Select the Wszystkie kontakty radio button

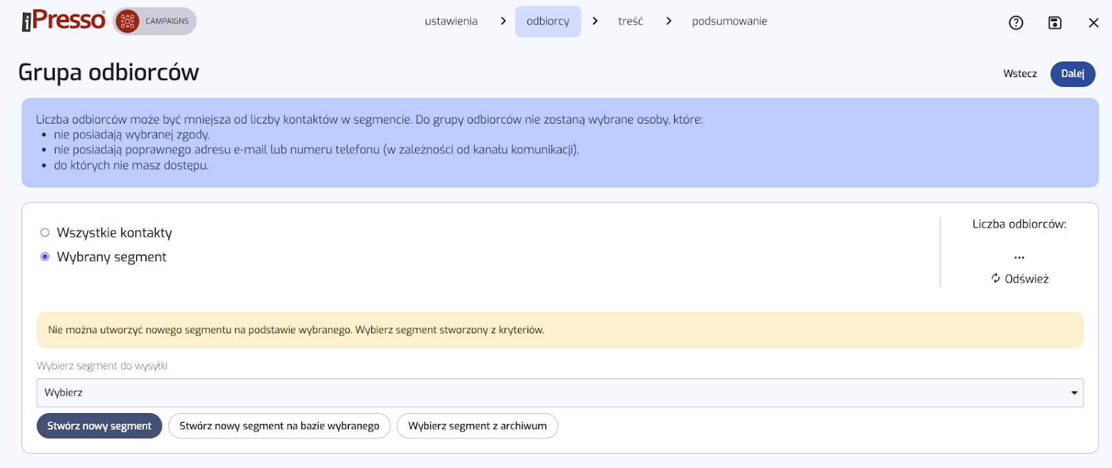coord(45,233)
